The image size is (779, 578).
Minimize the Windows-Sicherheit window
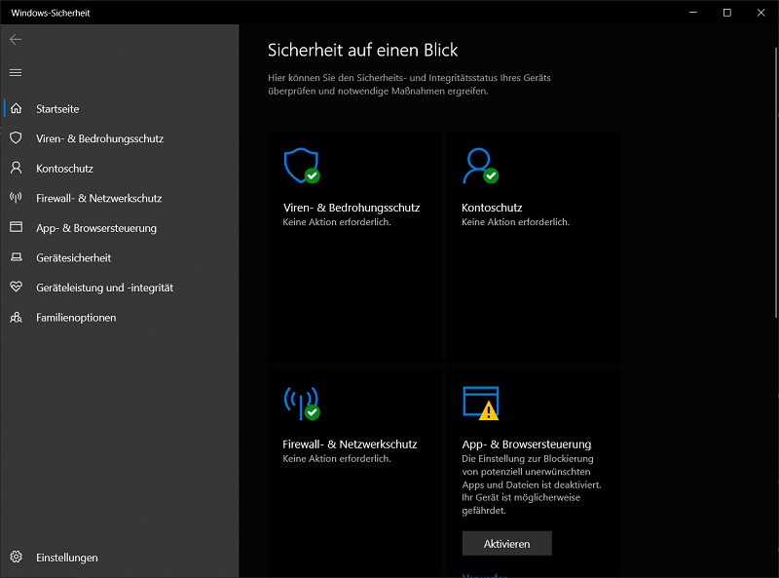point(693,13)
